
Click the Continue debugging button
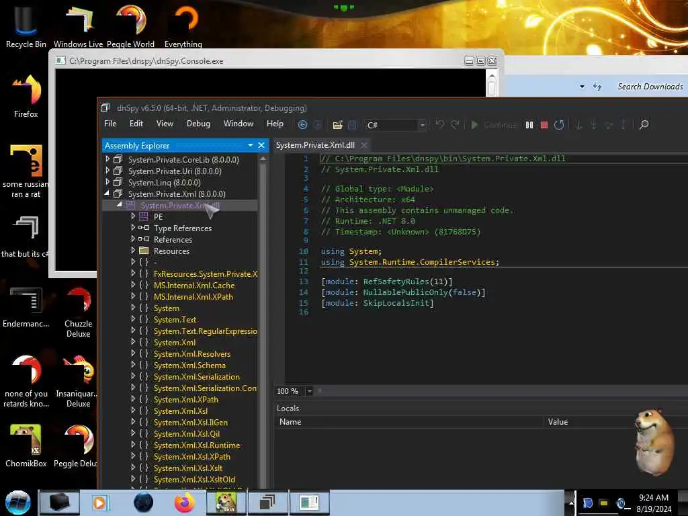coord(494,125)
